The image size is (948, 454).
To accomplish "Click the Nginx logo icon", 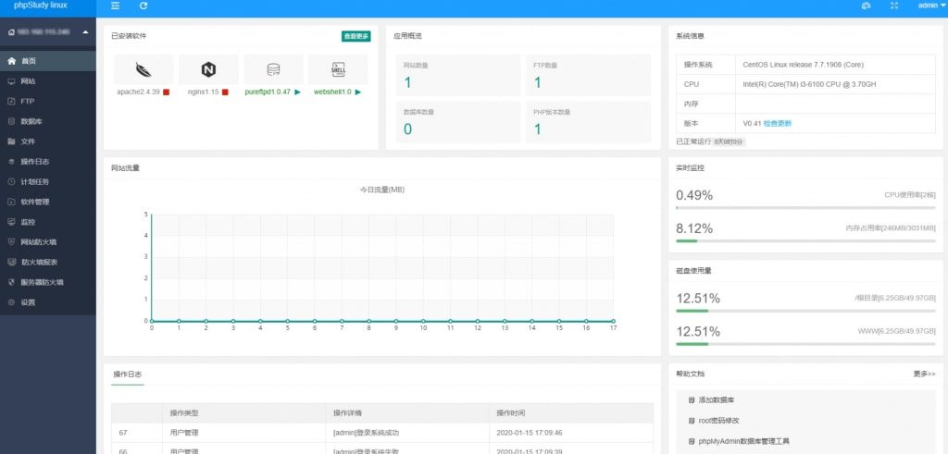I will 207,69.
